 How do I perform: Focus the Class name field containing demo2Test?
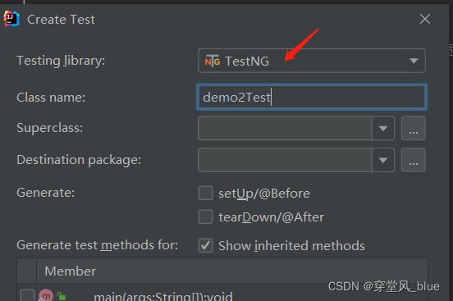[x=312, y=97]
